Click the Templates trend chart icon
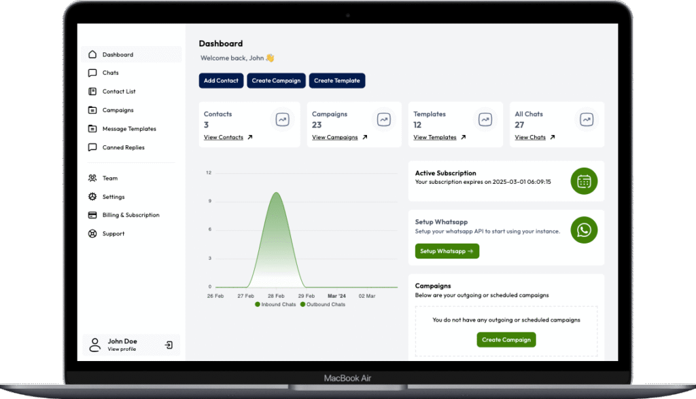Image resolution: width=696 pixels, height=399 pixels. pyautogui.click(x=485, y=119)
